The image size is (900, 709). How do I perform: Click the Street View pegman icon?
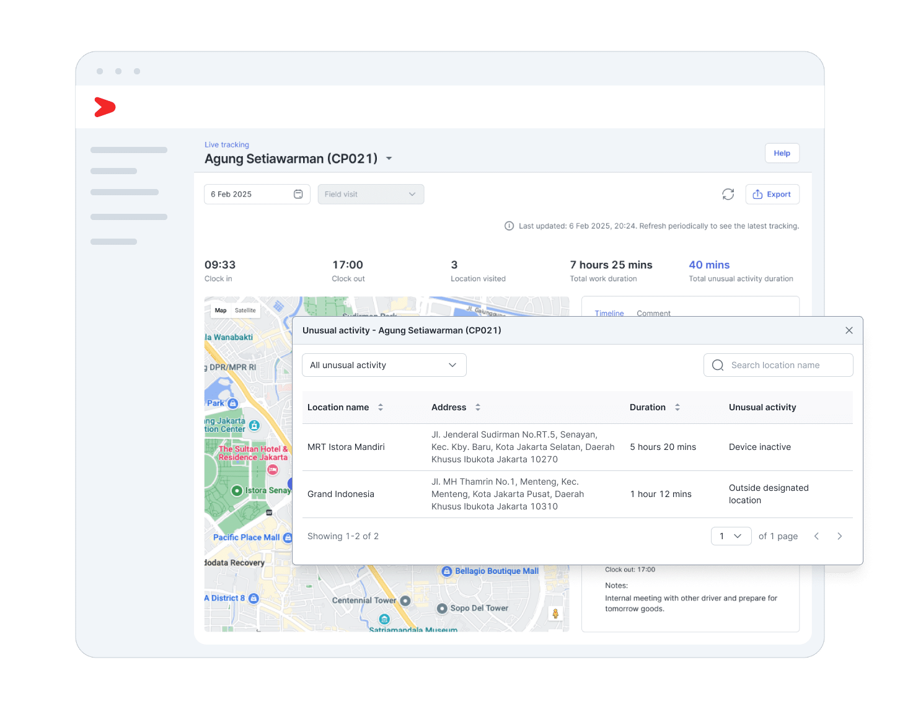pos(555,614)
